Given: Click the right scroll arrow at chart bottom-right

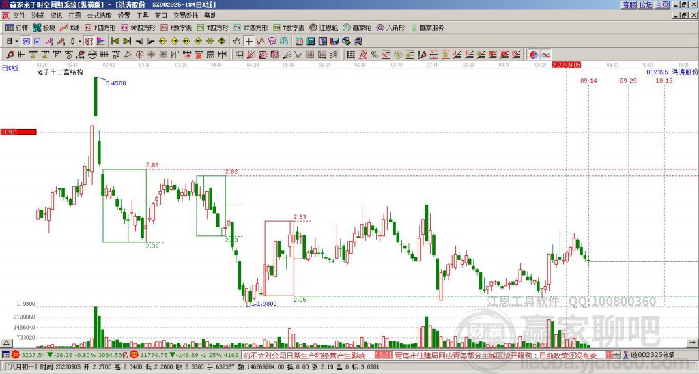Looking at the screenshot, I should click(693, 343).
